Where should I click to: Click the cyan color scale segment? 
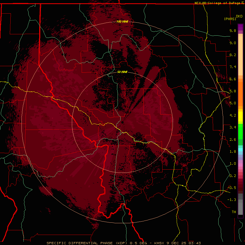pyautogui.click(x=240, y=150)
